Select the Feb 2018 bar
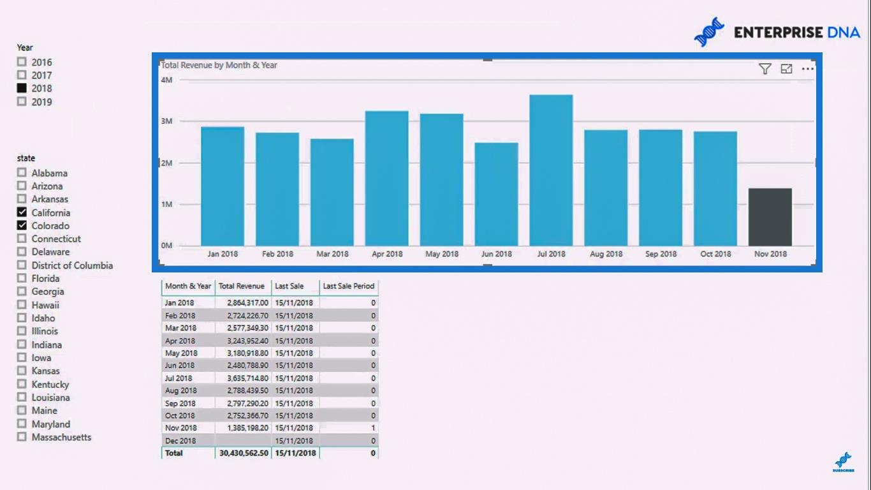This screenshot has height=490, width=871. click(277, 189)
